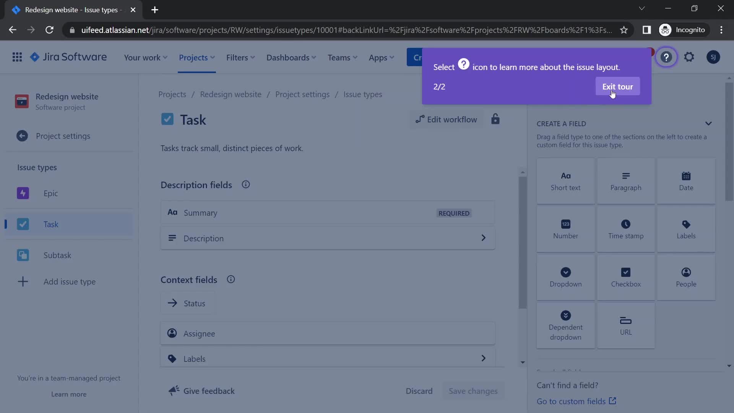This screenshot has height=413, width=734.
Task: Expand the Context fields info tooltip
Action: (231, 280)
